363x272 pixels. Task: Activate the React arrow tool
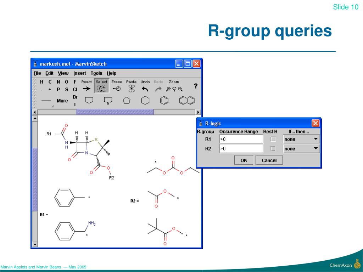pyautogui.click(x=86, y=86)
